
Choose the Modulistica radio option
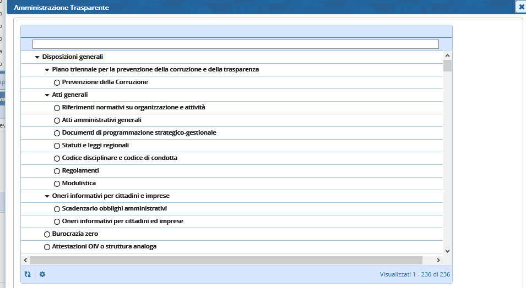point(57,184)
